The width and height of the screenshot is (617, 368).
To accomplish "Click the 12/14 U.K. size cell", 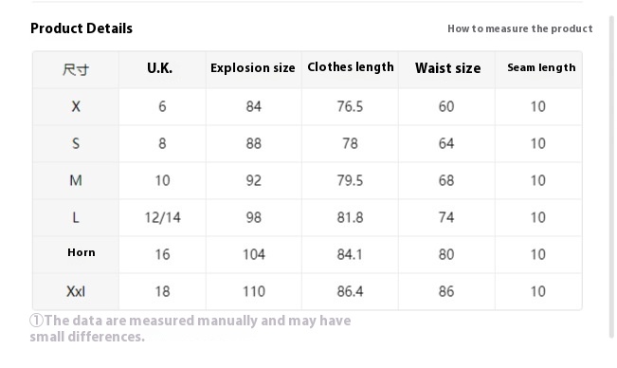I will coord(162,217).
